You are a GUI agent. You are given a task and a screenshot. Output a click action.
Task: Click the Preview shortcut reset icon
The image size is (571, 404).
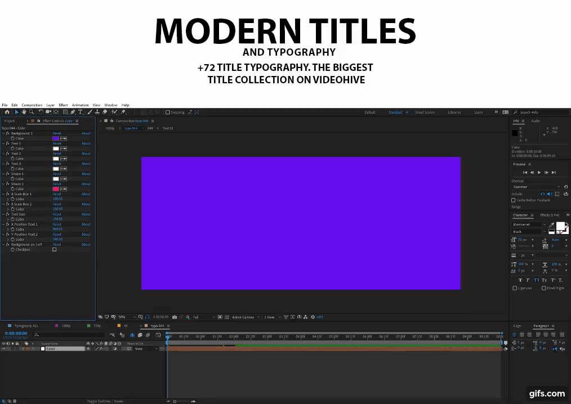tap(566, 187)
